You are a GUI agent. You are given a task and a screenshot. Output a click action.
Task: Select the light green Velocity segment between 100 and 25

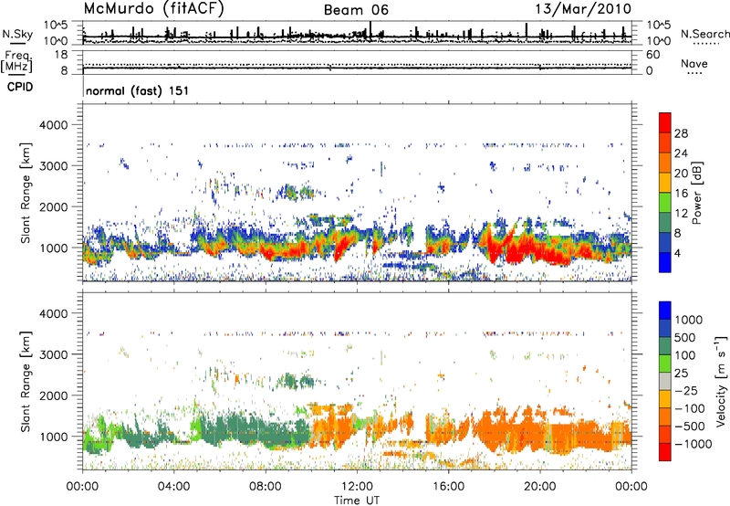(665, 364)
